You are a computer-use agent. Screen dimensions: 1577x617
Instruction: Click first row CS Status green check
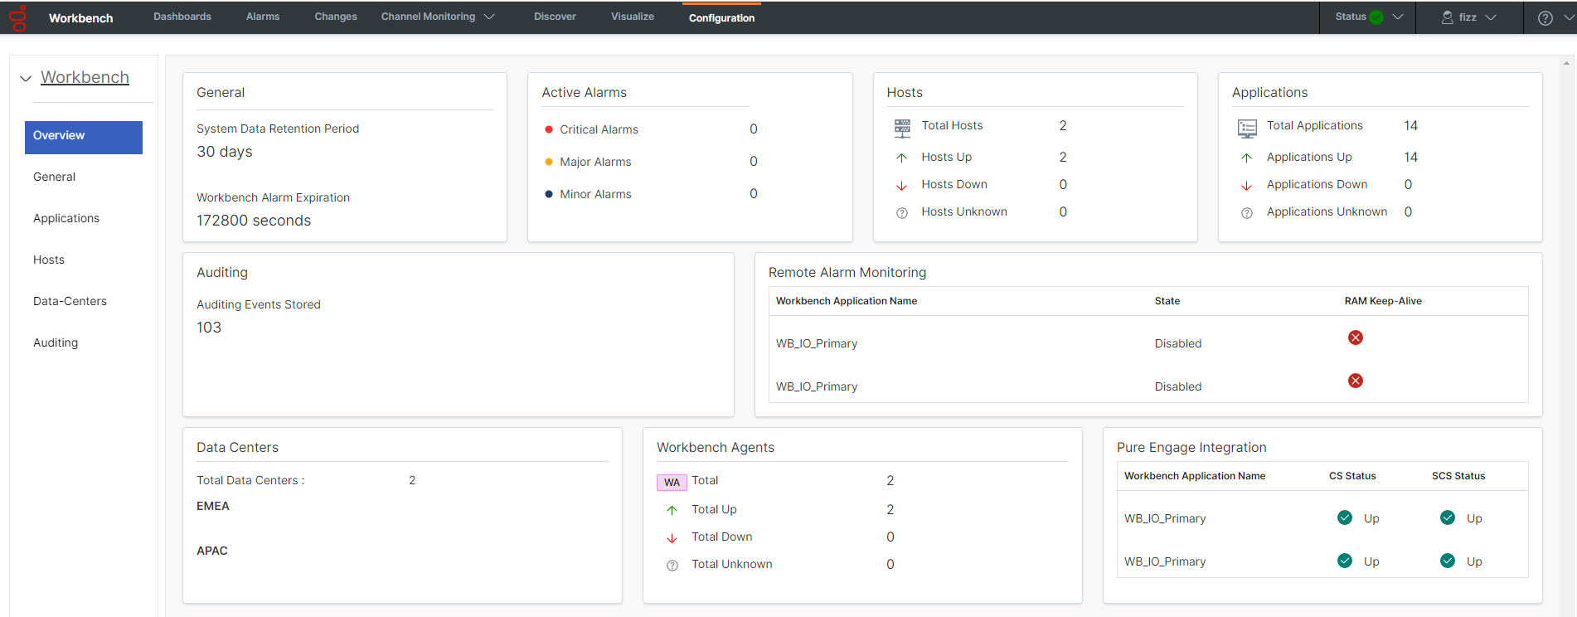pyautogui.click(x=1345, y=517)
